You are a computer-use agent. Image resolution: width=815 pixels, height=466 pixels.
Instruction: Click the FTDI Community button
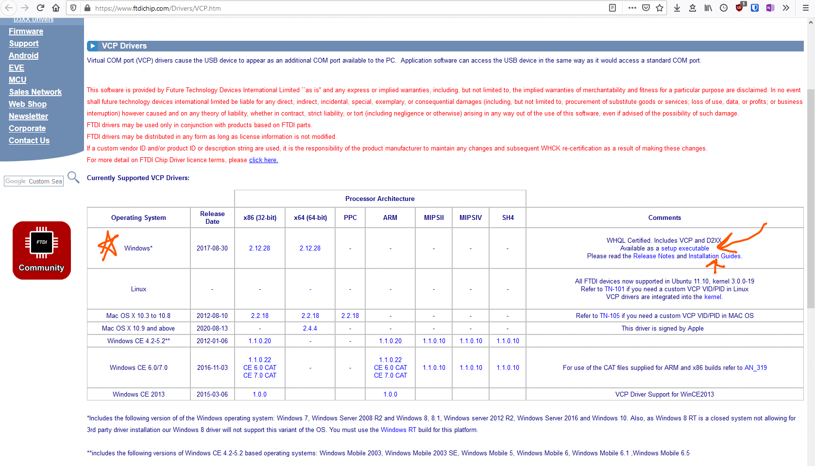click(x=42, y=250)
